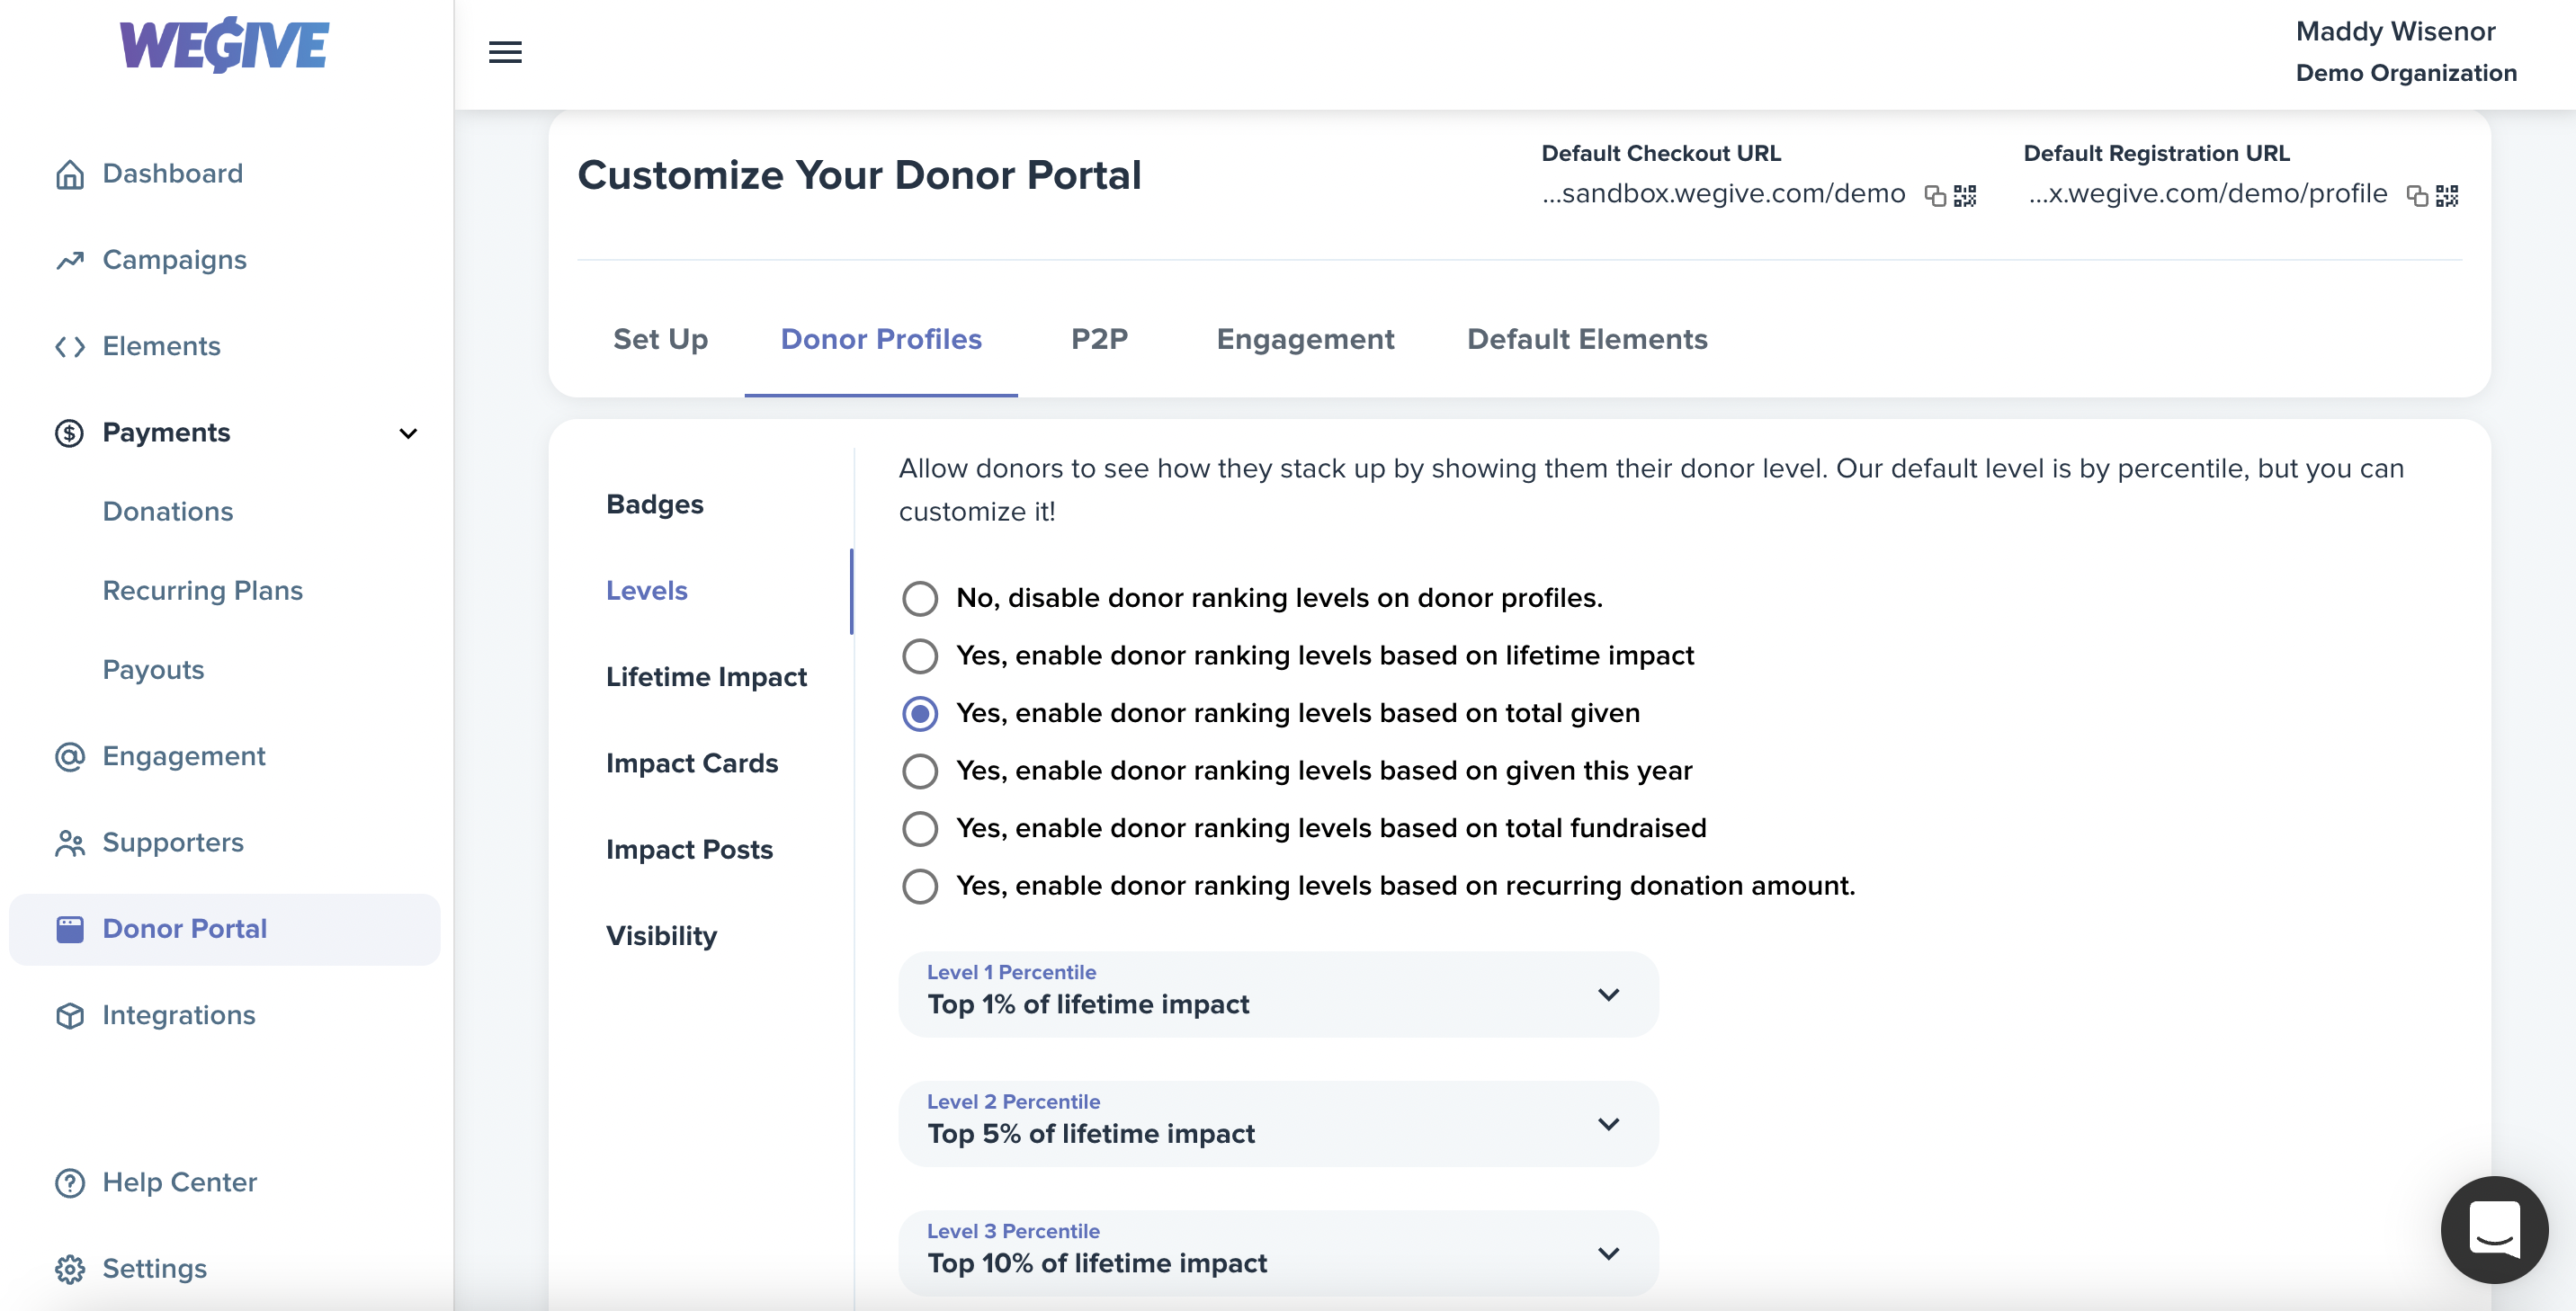Switch to the Engagement tab
This screenshot has height=1311, width=2576.
click(1305, 339)
